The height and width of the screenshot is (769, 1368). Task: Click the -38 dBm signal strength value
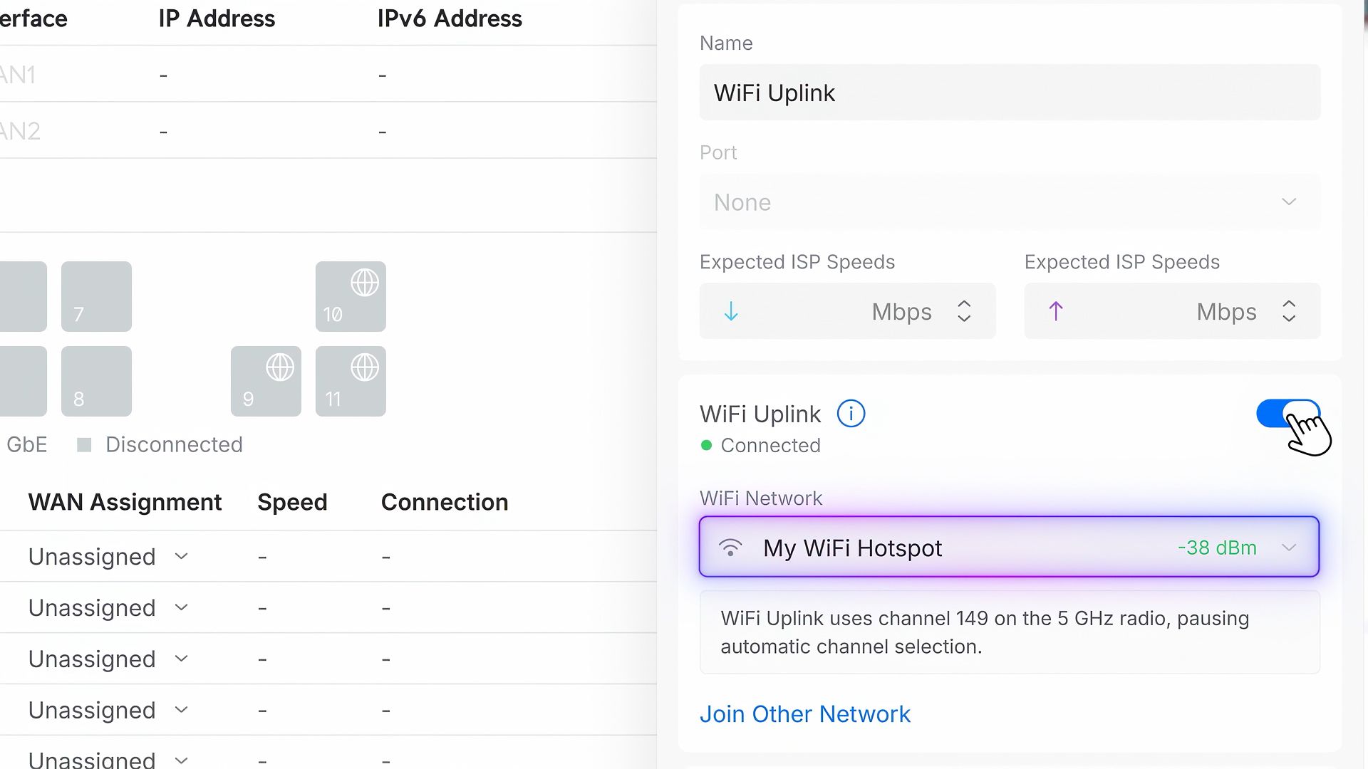click(1217, 548)
